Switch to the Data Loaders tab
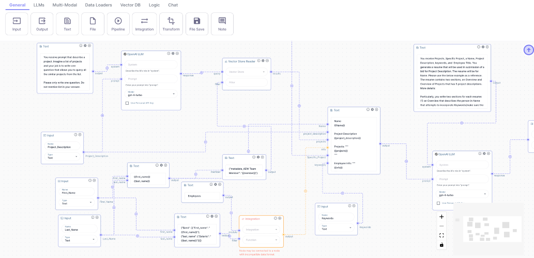This screenshot has width=534, height=258. coord(98,5)
